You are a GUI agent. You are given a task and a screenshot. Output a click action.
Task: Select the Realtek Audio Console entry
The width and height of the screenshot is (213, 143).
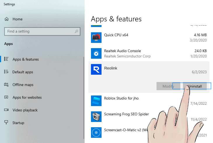tap(123, 51)
